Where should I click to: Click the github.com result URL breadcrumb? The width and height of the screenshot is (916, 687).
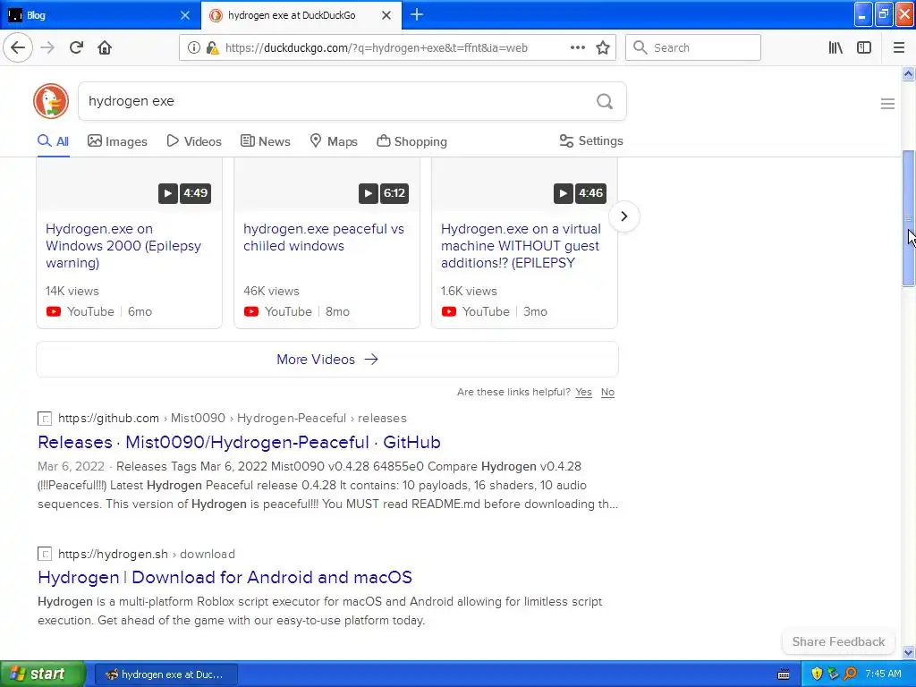pyautogui.click(x=233, y=419)
